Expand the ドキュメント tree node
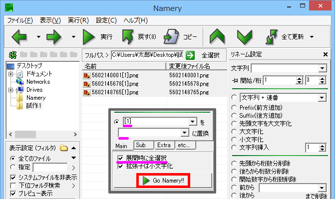The width and height of the screenshot is (335, 199). (10, 74)
